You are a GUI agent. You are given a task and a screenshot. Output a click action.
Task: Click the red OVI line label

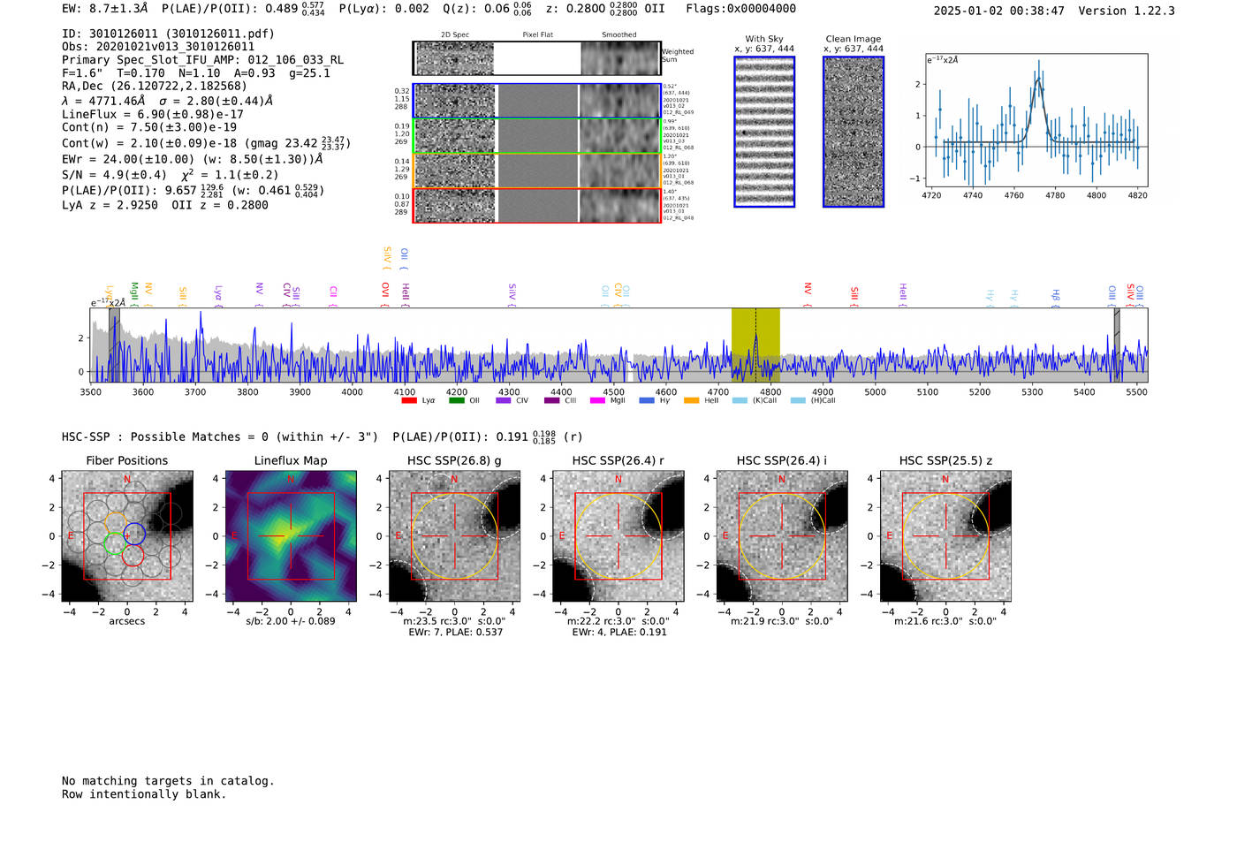[385, 292]
